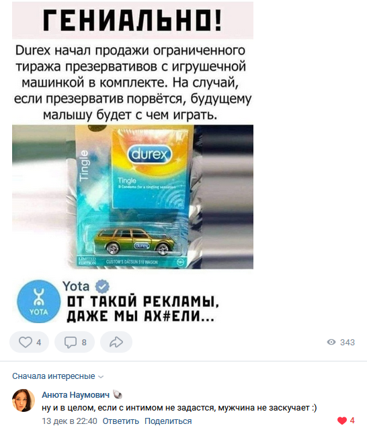Click the comment like count 4

pos(352,421)
